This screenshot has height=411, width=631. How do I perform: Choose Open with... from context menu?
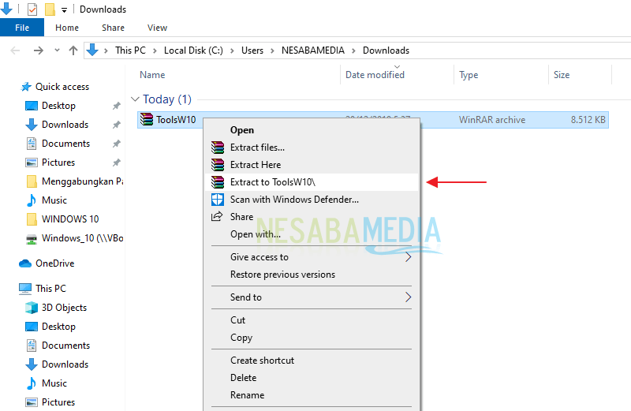[255, 234]
